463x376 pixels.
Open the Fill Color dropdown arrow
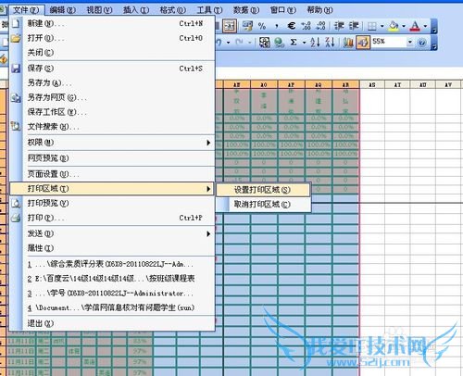404,27
